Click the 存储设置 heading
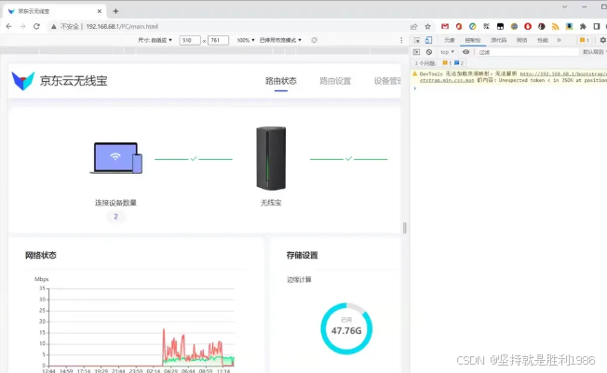 coord(302,255)
